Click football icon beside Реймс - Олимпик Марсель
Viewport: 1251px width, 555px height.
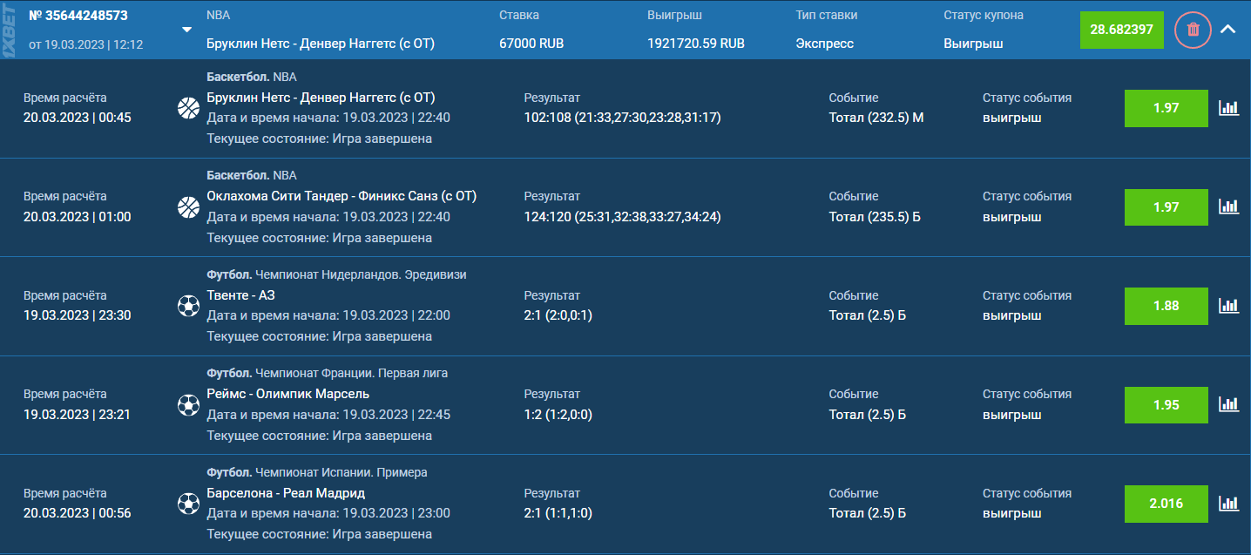(x=188, y=404)
